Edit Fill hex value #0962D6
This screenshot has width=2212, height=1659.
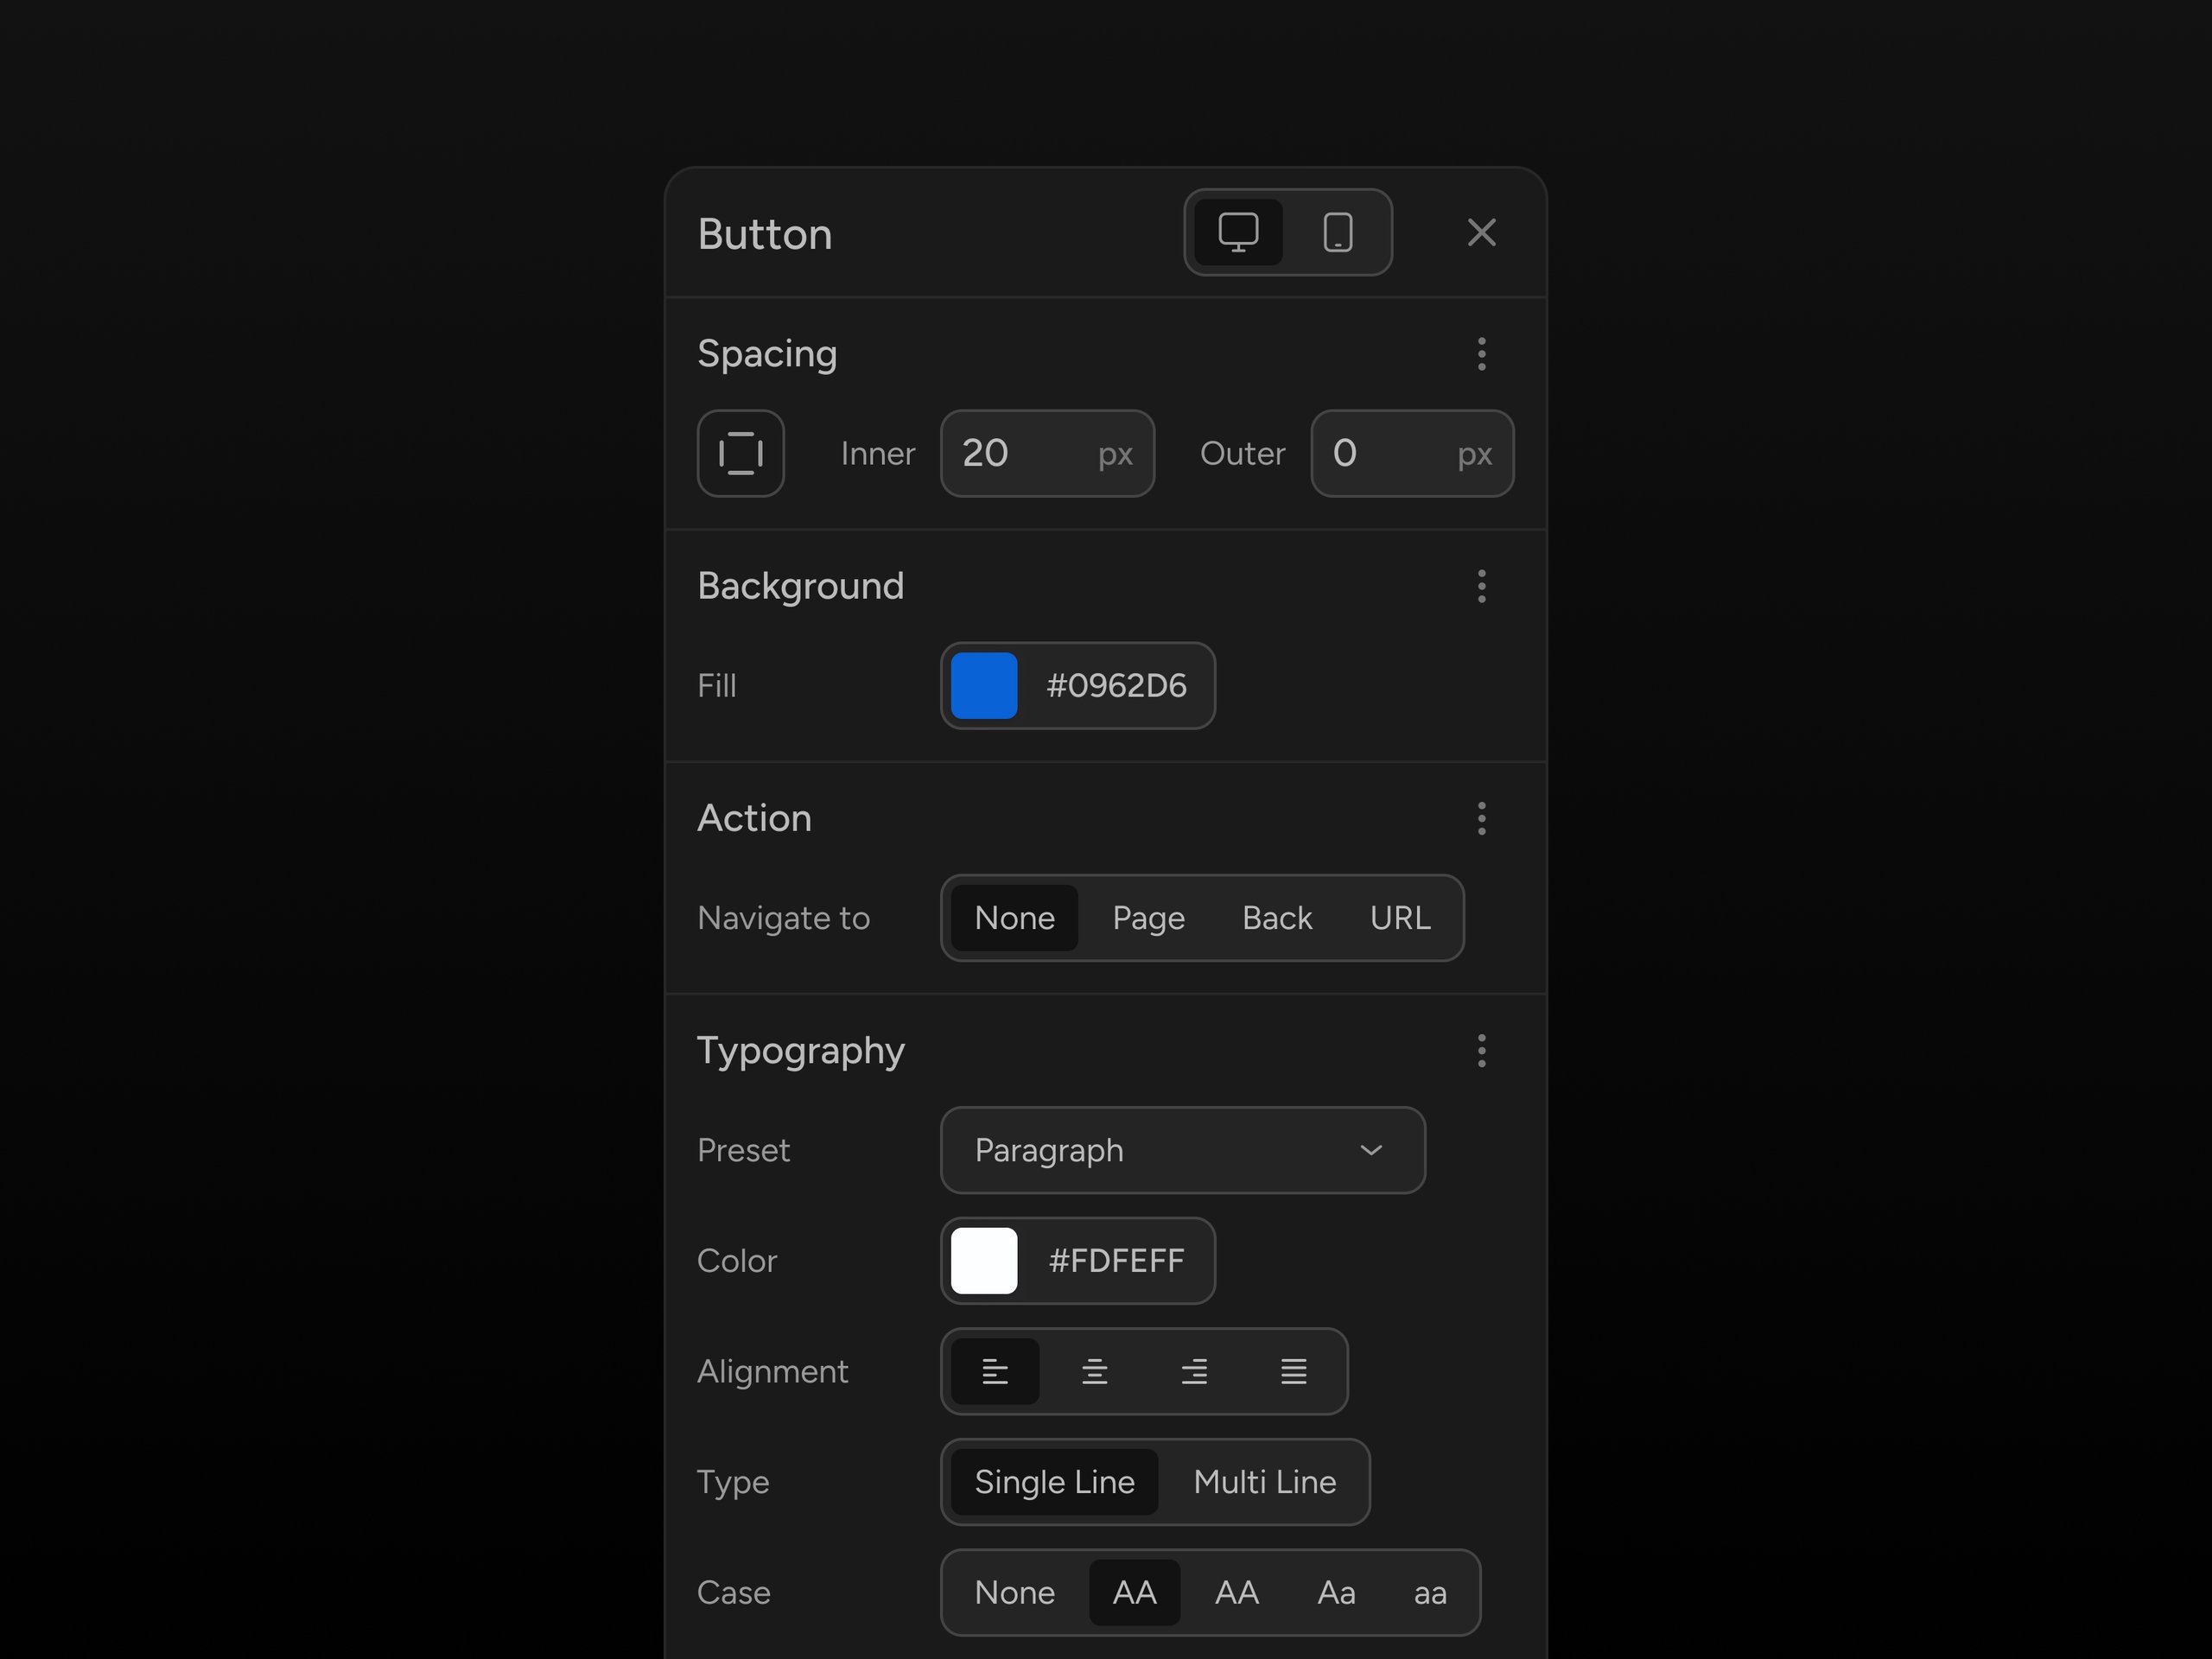pyautogui.click(x=1116, y=686)
